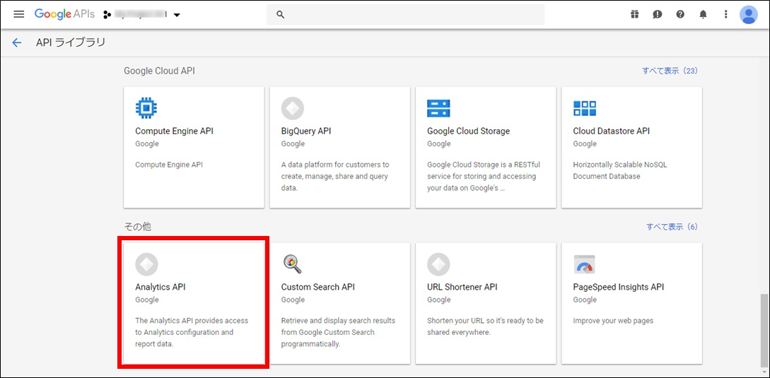770x378 pixels.
Task: Click 'Compute Engine API' description text
Action: [169, 165]
